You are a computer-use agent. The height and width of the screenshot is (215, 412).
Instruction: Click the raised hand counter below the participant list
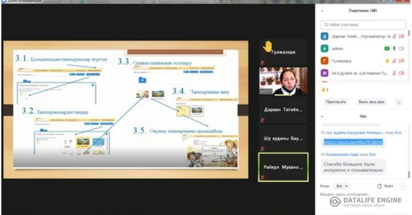pyautogui.click(x=325, y=90)
